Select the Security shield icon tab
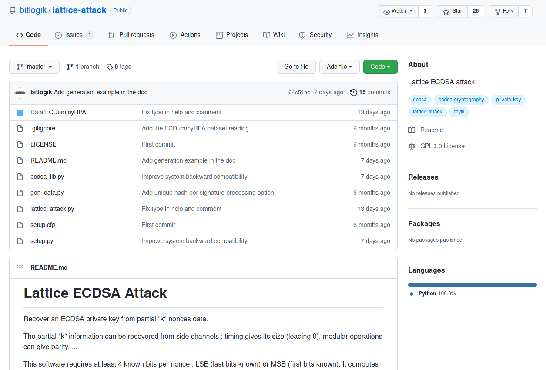 tap(302, 35)
